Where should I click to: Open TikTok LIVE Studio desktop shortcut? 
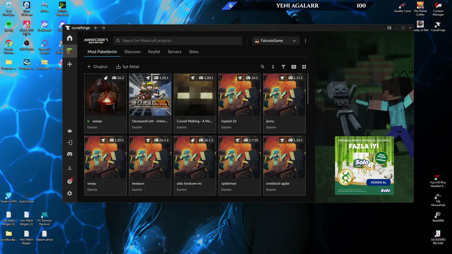[x=26, y=28]
